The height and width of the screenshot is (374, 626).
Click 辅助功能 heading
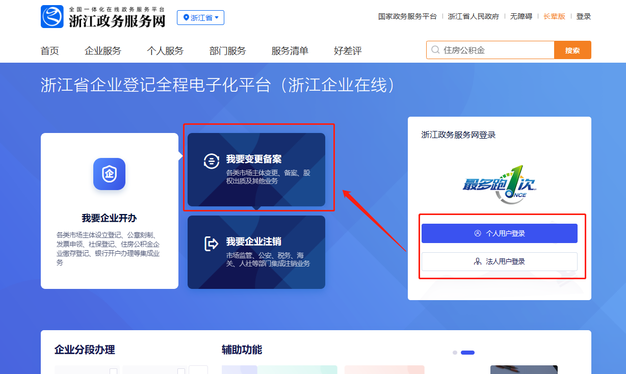coord(242,350)
